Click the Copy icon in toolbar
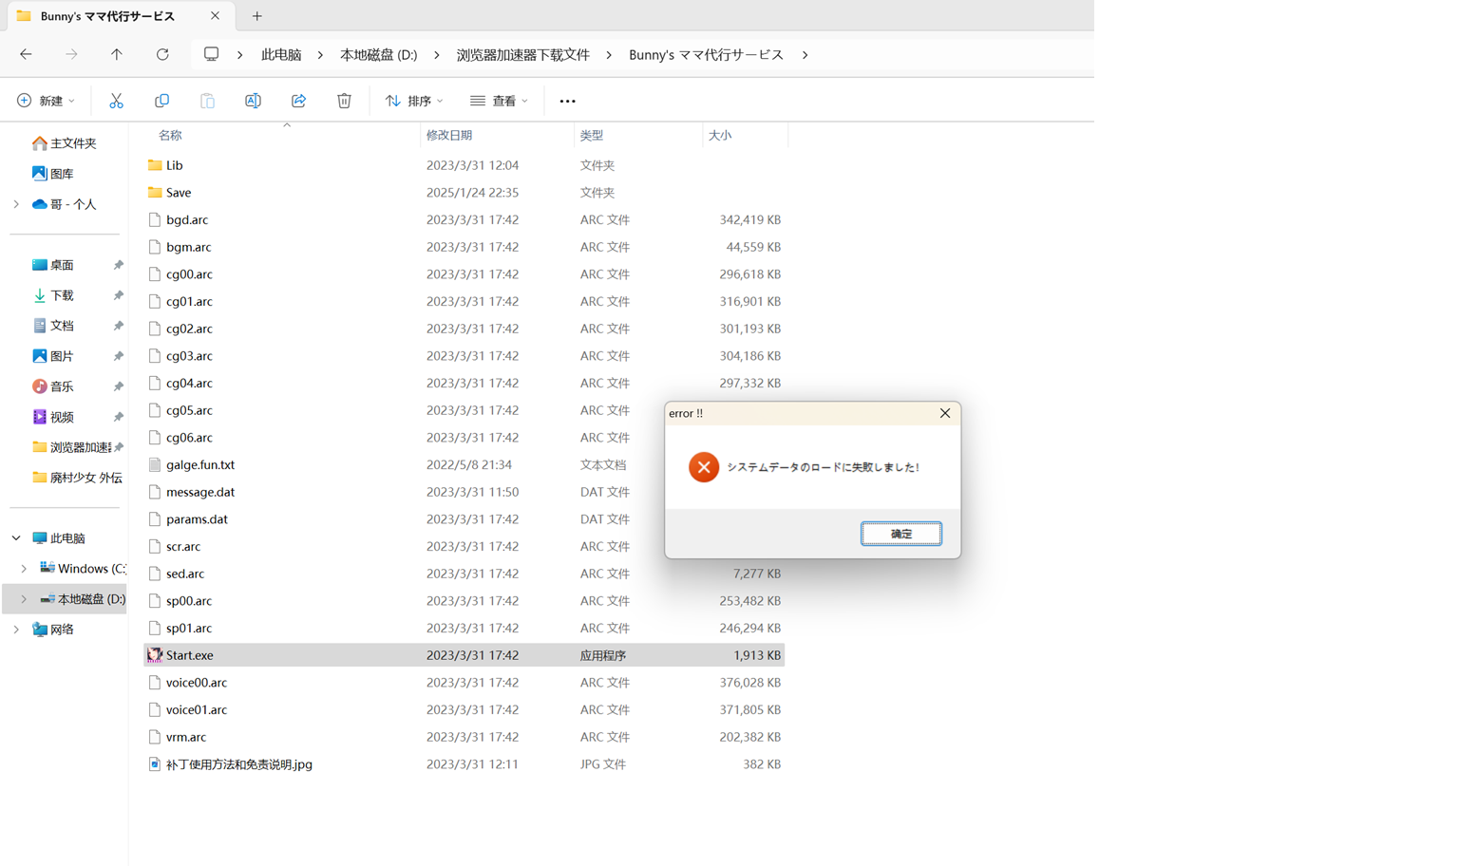 (161, 101)
